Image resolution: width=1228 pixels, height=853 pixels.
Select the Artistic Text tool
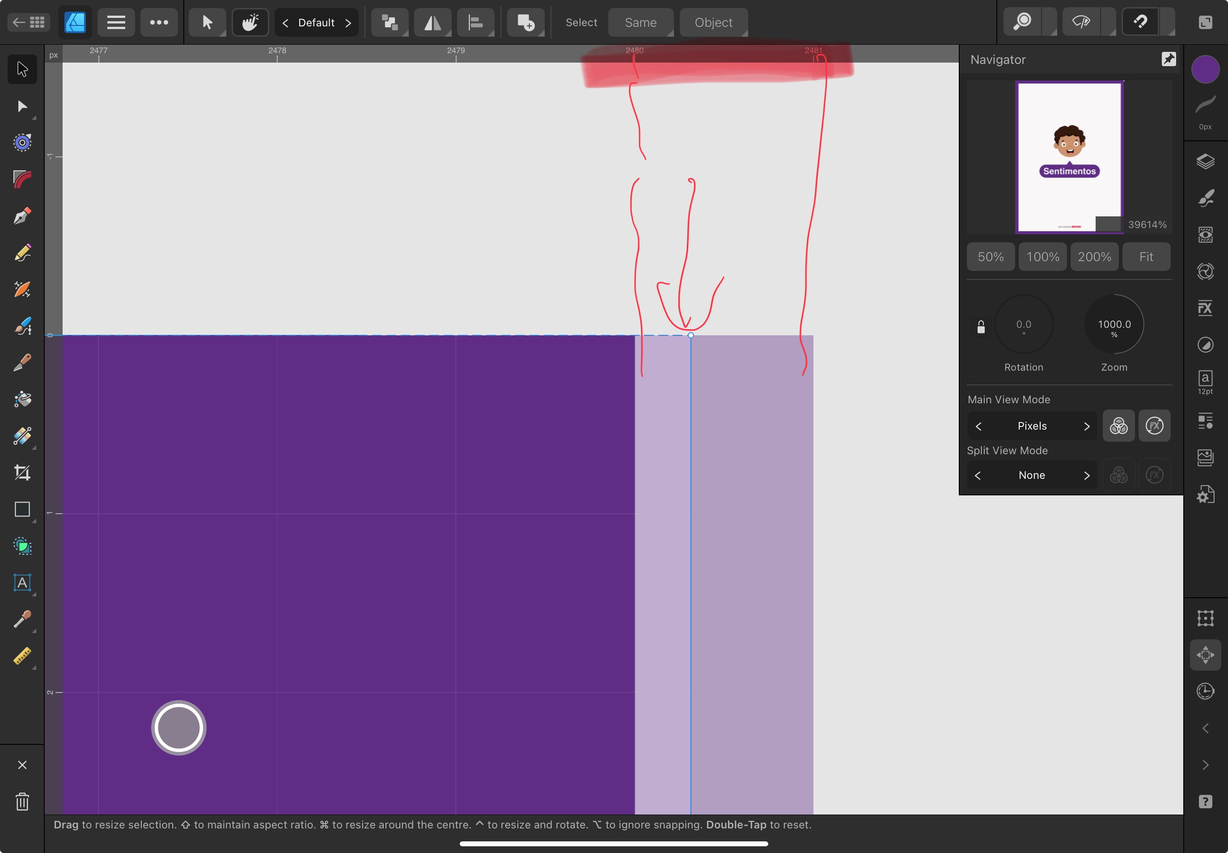(22, 583)
